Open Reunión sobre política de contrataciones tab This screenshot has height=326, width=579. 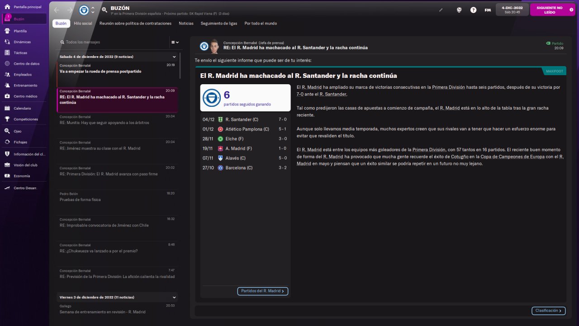pos(135,23)
